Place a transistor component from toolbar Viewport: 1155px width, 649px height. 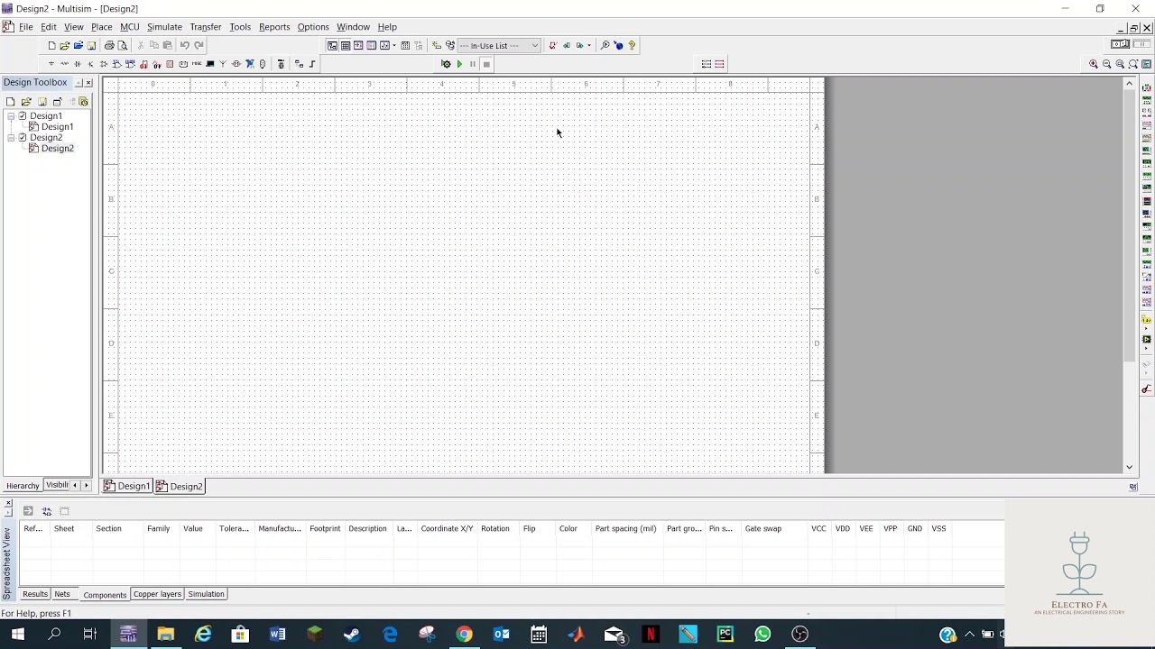click(90, 64)
